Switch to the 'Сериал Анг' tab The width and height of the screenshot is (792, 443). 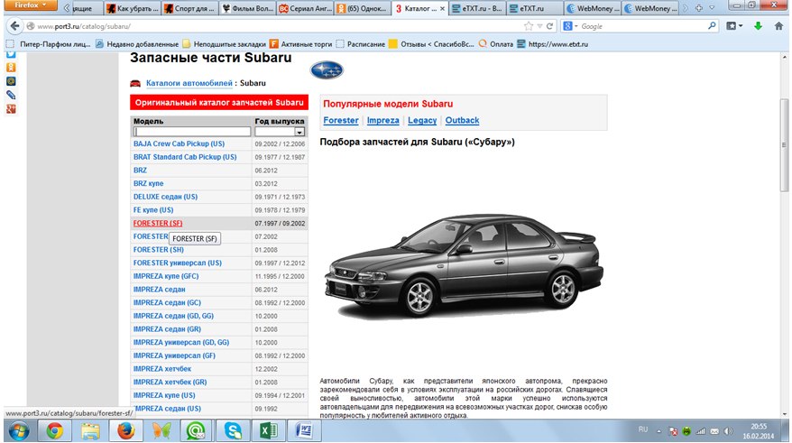[305, 8]
